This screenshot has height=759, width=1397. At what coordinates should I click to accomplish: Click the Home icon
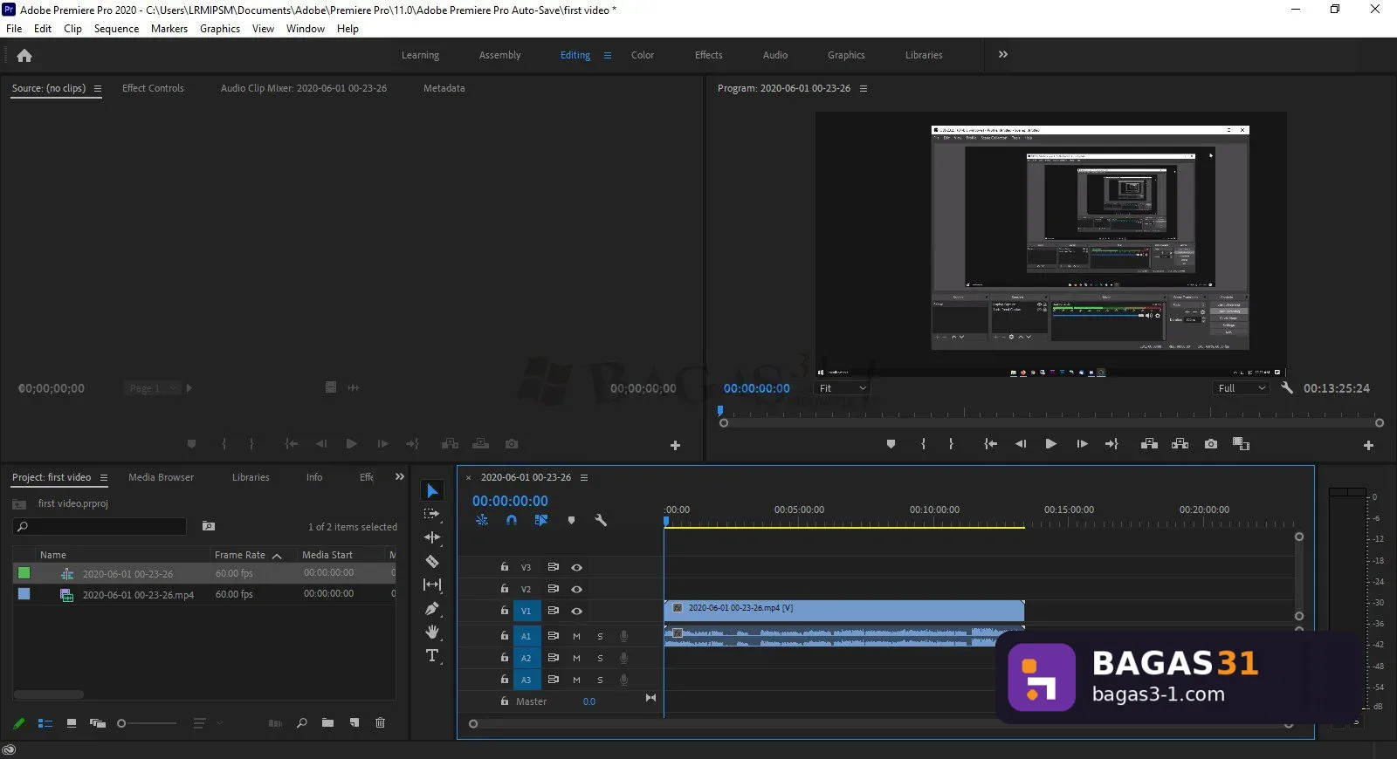click(24, 55)
